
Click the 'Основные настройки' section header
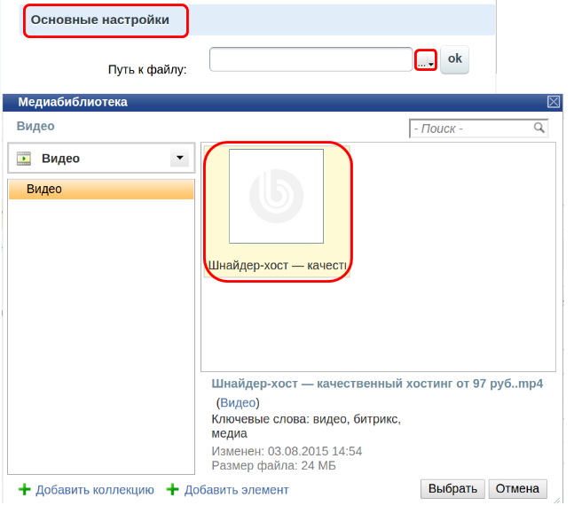click(100, 19)
